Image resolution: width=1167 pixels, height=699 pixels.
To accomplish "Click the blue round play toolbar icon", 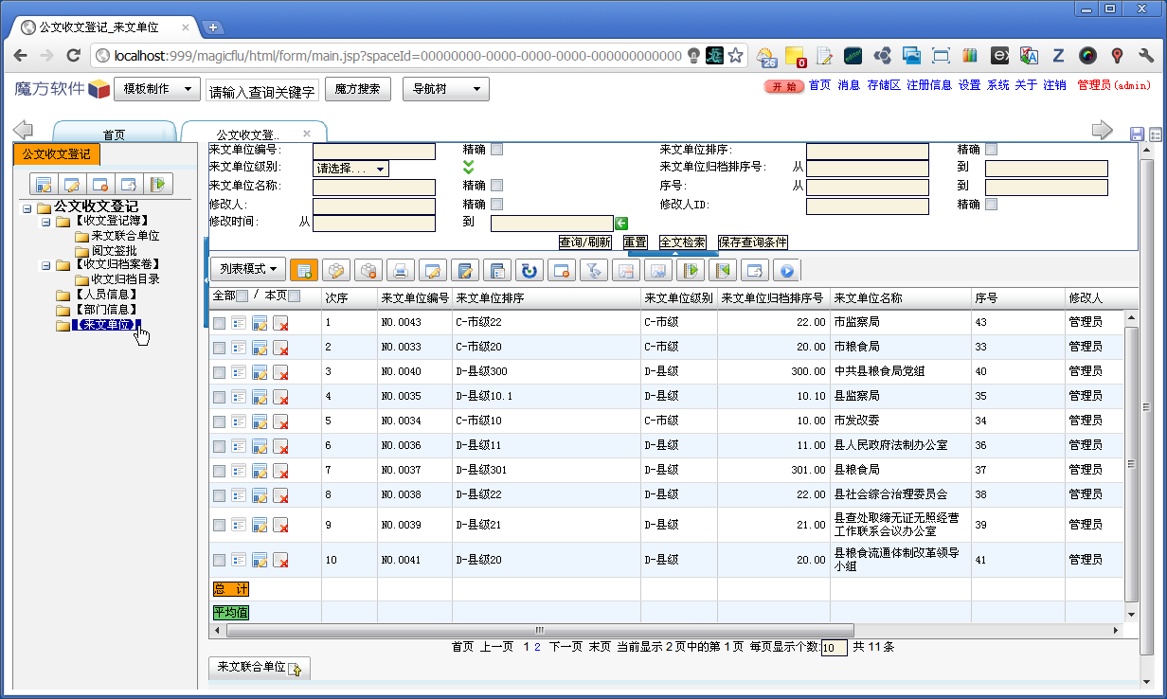I will click(x=786, y=270).
